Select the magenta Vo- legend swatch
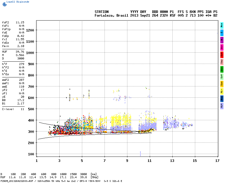 point(222,47)
